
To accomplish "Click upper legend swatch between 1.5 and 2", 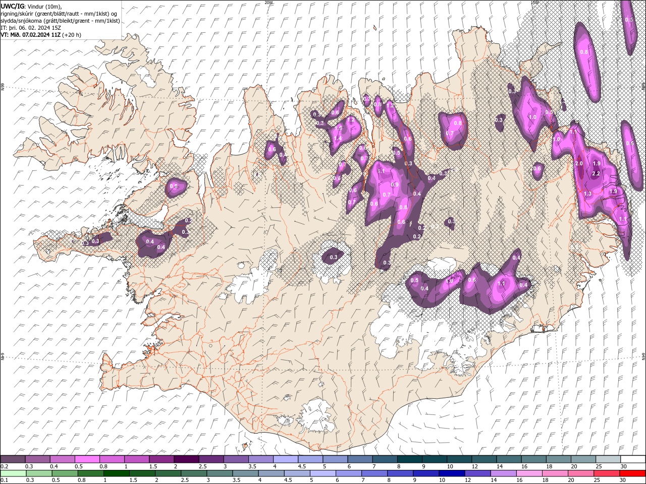I will 161,459.
